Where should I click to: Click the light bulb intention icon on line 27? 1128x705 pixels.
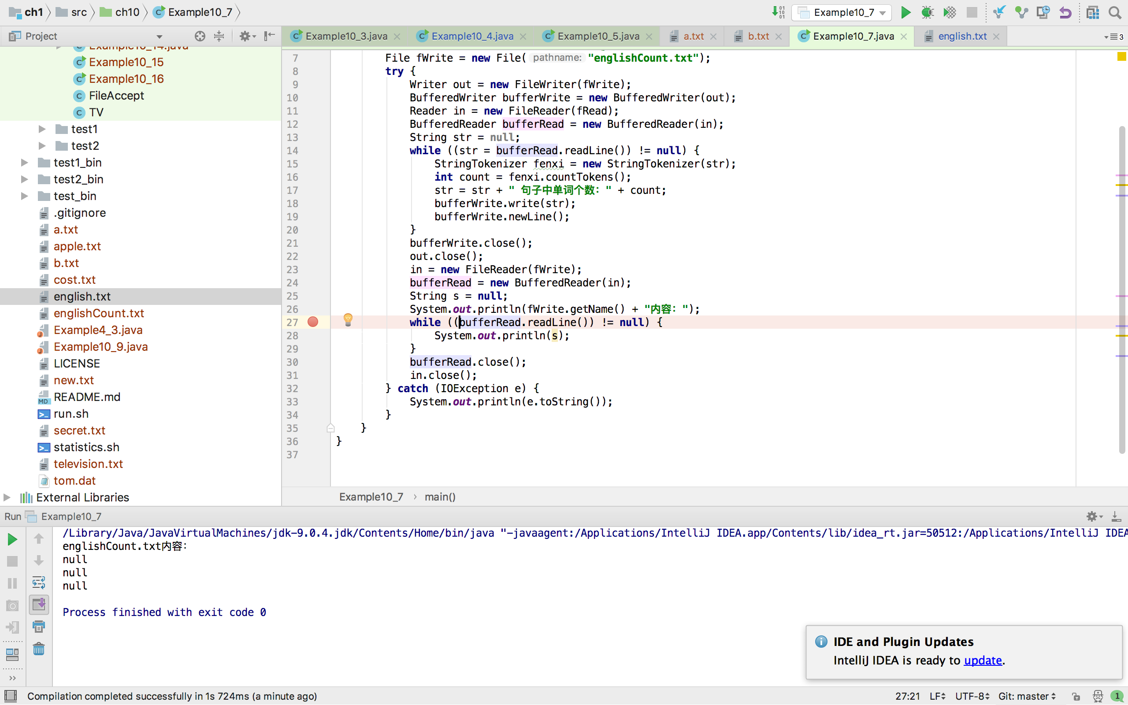click(x=348, y=320)
